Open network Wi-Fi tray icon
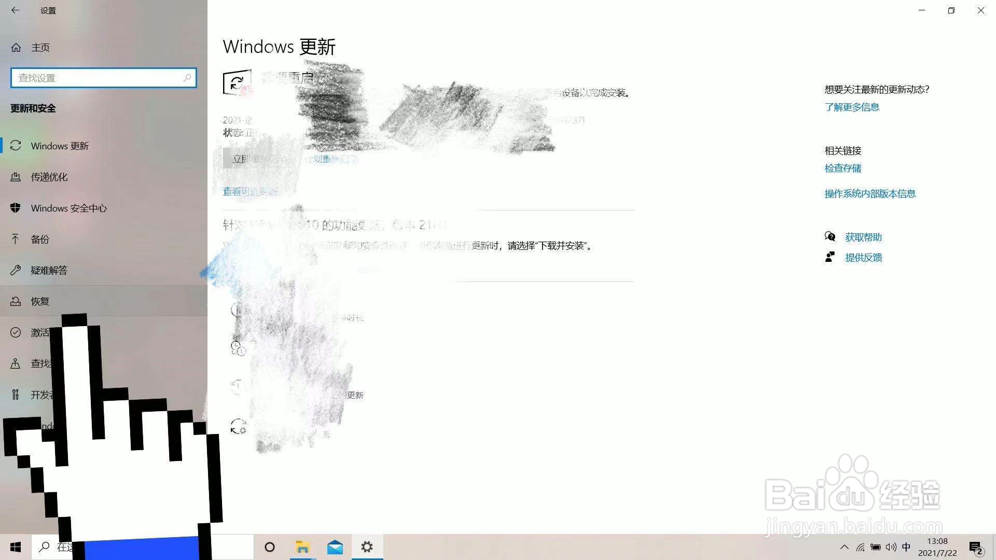This screenshot has height=560, width=996. [x=861, y=547]
